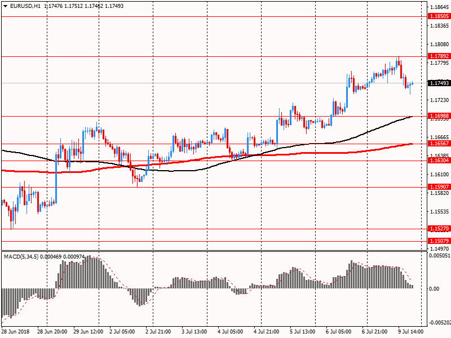Click the 1.18505 red price level label
451x338 pixels.
[439, 16]
